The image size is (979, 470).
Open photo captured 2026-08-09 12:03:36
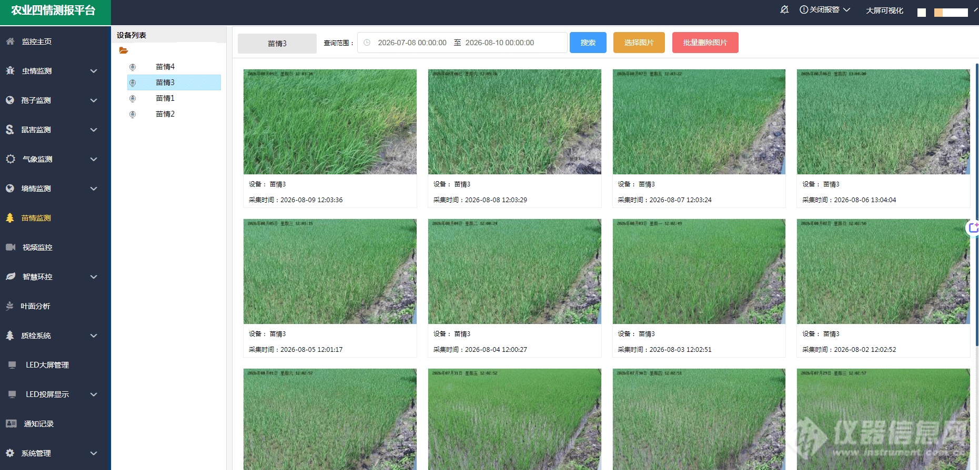pos(330,122)
